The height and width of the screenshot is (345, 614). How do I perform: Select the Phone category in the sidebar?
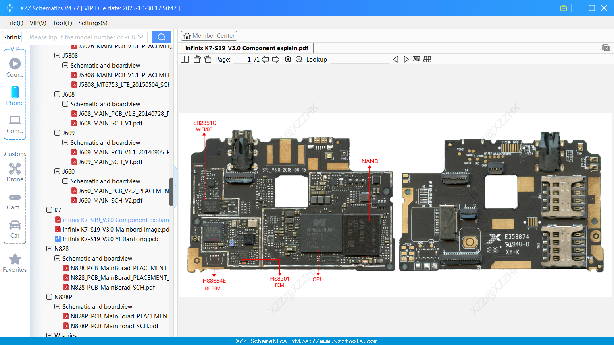click(x=15, y=92)
